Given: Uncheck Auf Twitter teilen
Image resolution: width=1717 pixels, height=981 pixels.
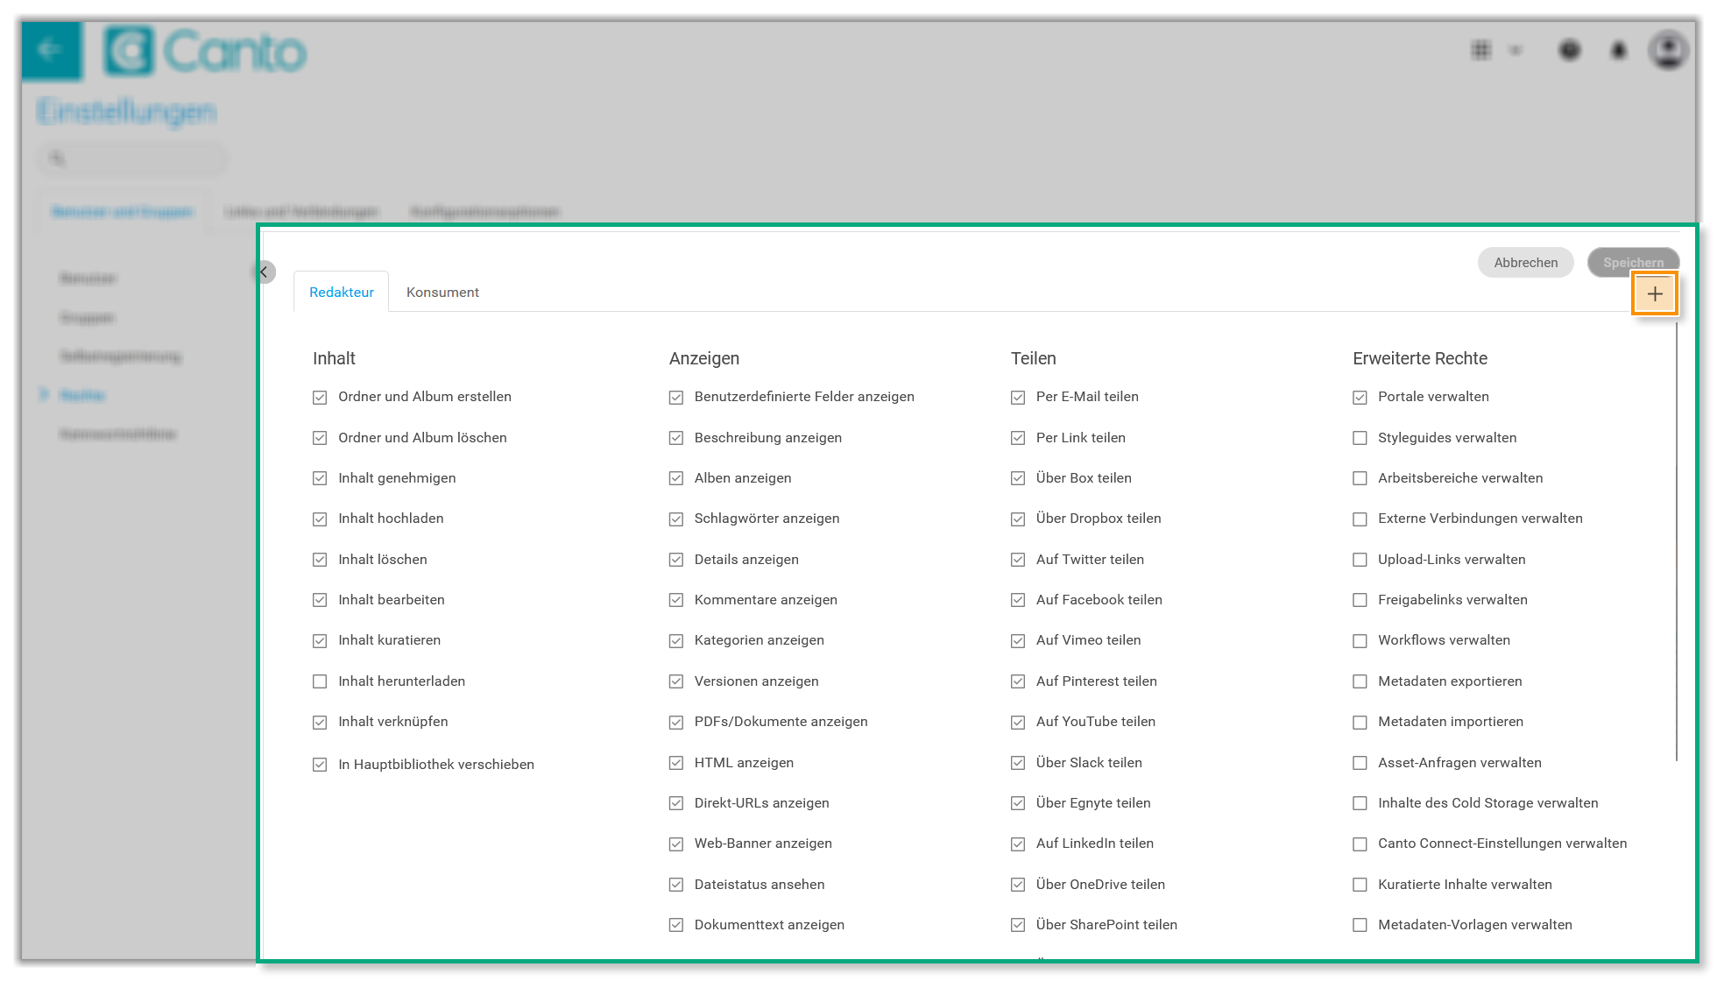Looking at the screenshot, I should [1018, 560].
